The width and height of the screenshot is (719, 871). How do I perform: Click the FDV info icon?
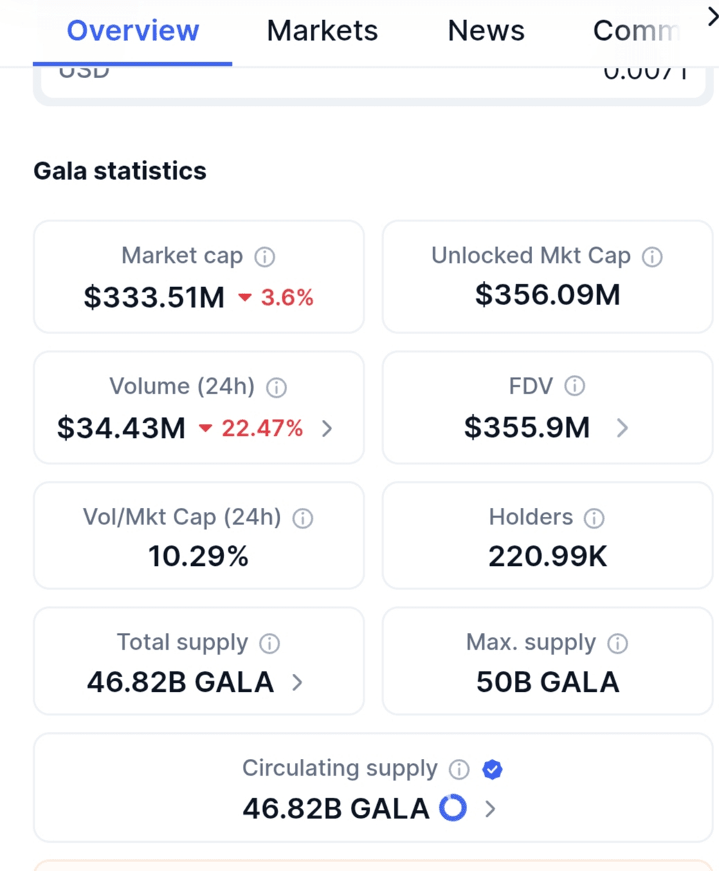click(574, 386)
